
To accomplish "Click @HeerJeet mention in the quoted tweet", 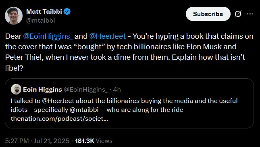I will click(58, 101).
